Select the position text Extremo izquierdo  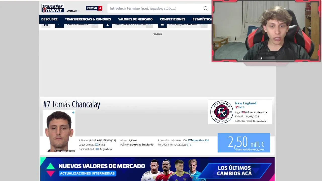click(142, 145)
